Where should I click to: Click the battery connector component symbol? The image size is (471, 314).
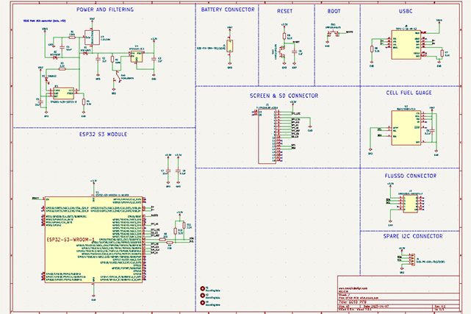[229, 46]
